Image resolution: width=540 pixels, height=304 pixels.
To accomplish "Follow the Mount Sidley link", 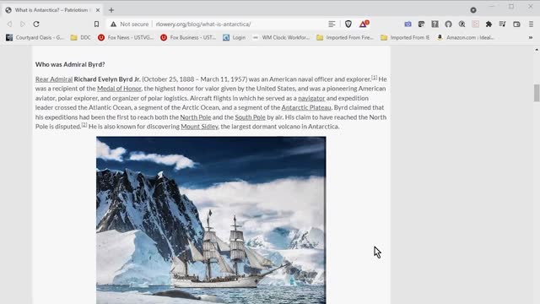I will tap(199, 127).
